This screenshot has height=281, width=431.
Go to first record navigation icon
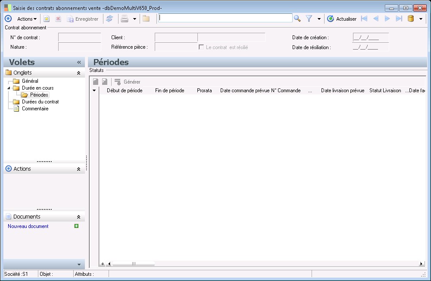tap(364, 19)
